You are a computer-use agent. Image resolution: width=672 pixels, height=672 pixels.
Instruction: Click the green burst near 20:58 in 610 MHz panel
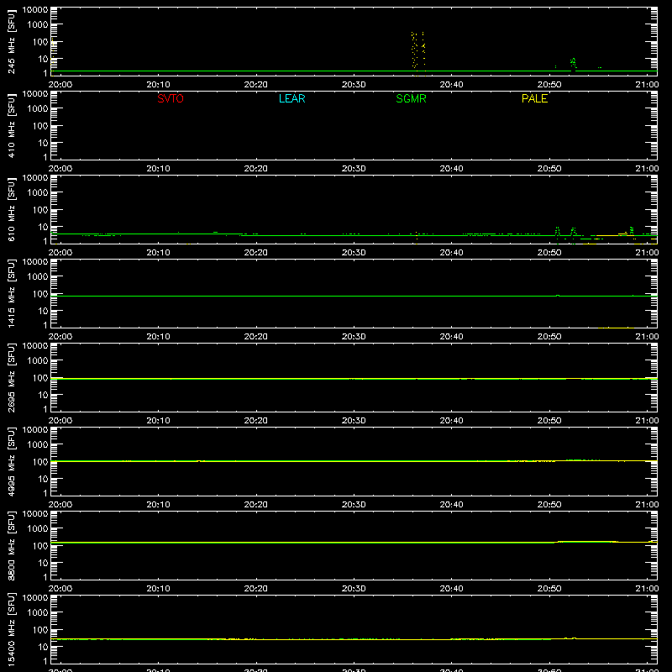[632, 230]
